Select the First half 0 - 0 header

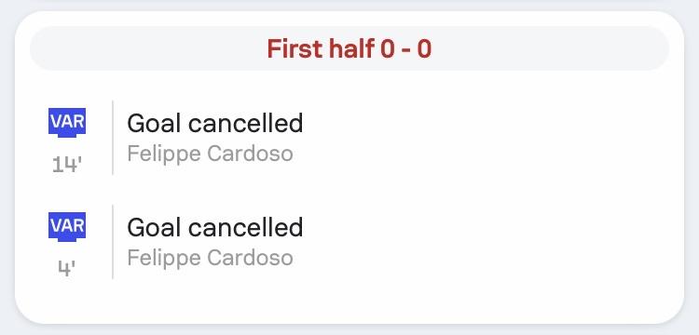tap(349, 48)
